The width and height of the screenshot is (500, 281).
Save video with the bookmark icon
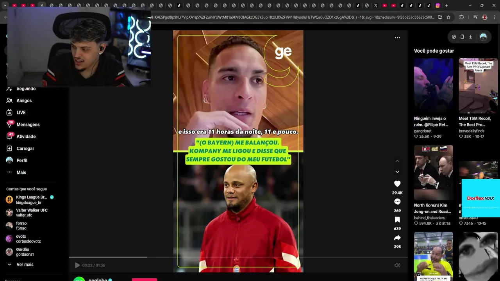click(397, 220)
